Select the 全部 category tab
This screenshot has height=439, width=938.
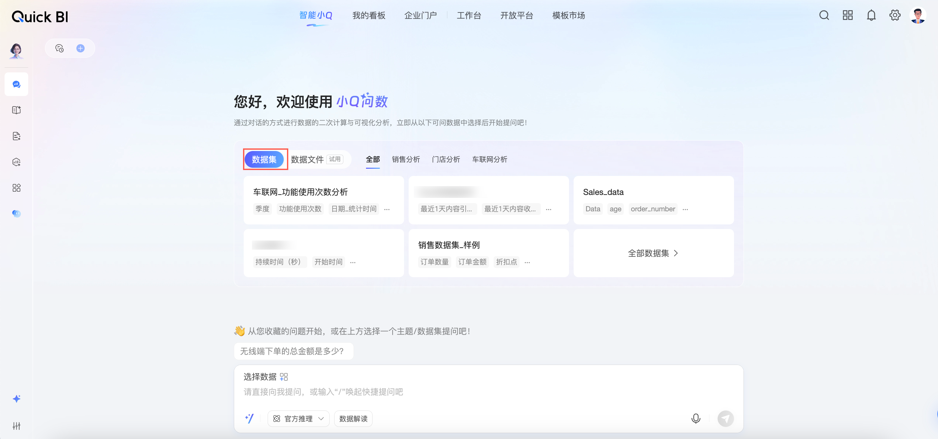click(373, 159)
